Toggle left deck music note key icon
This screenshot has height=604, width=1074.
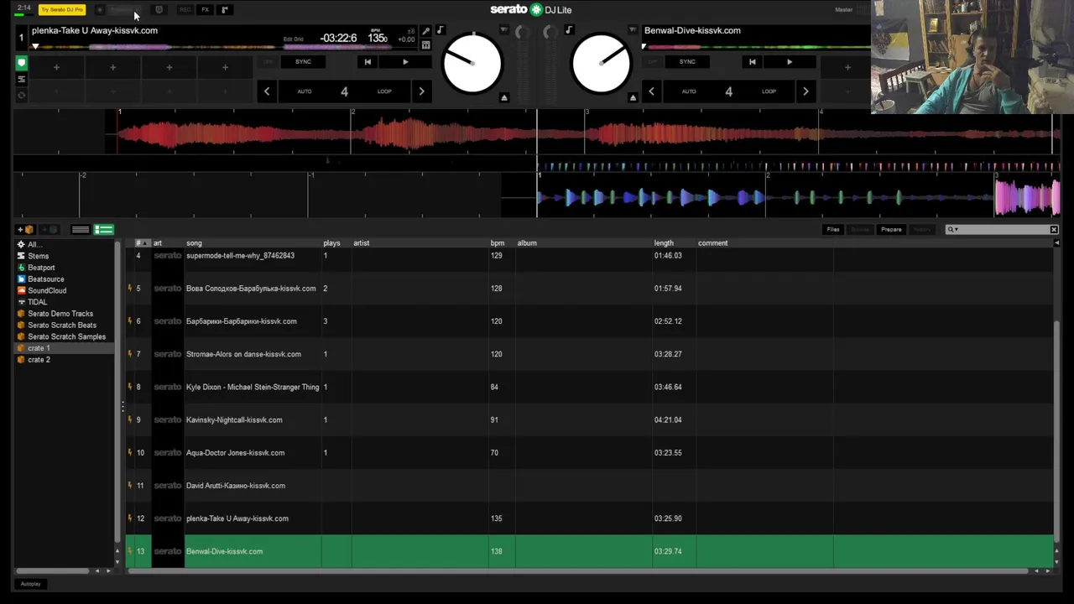pos(441,30)
